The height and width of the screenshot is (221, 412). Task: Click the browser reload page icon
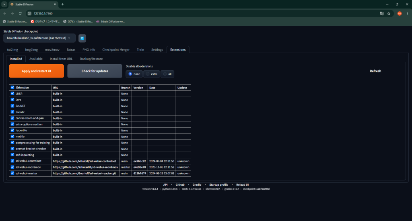point(20,13)
